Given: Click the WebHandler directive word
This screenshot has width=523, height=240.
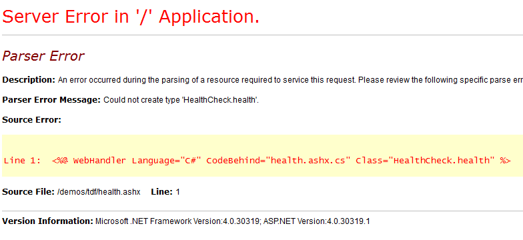Looking at the screenshot, I should tap(99, 161).
